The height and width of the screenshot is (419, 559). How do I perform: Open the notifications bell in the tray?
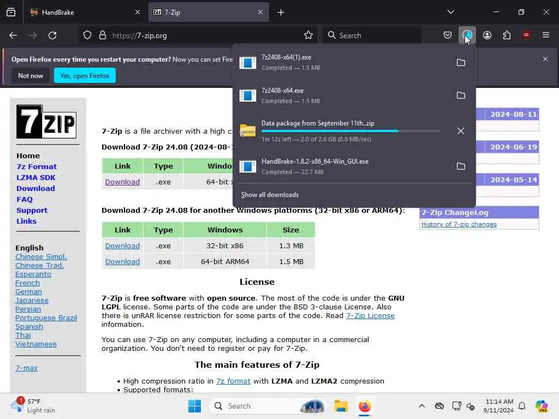tap(522, 406)
